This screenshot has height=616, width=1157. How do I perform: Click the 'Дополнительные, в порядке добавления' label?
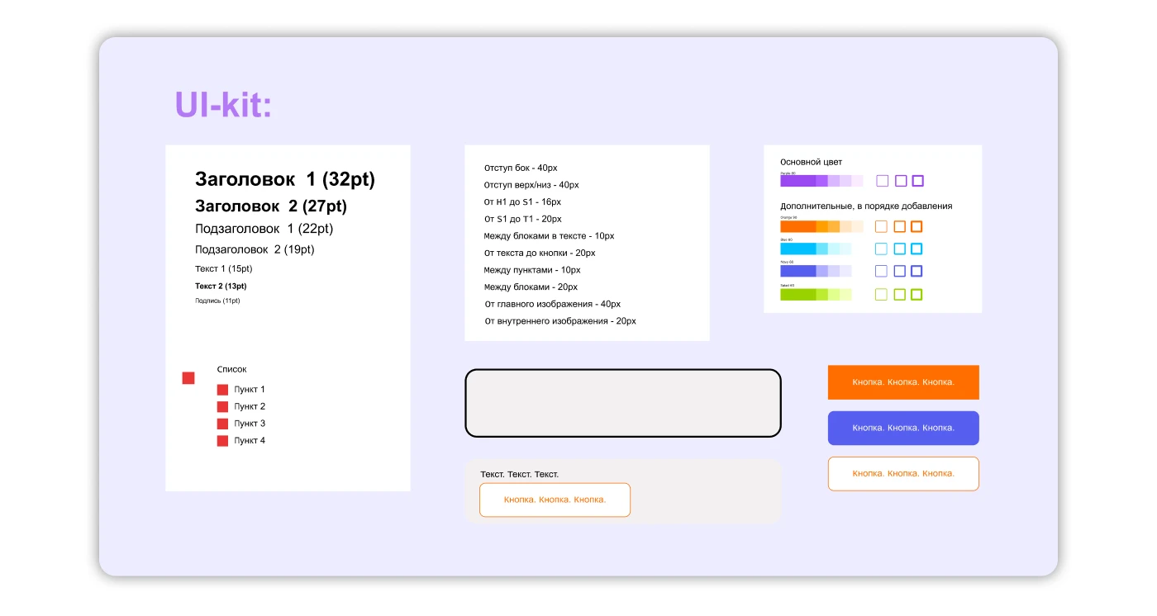coord(866,206)
